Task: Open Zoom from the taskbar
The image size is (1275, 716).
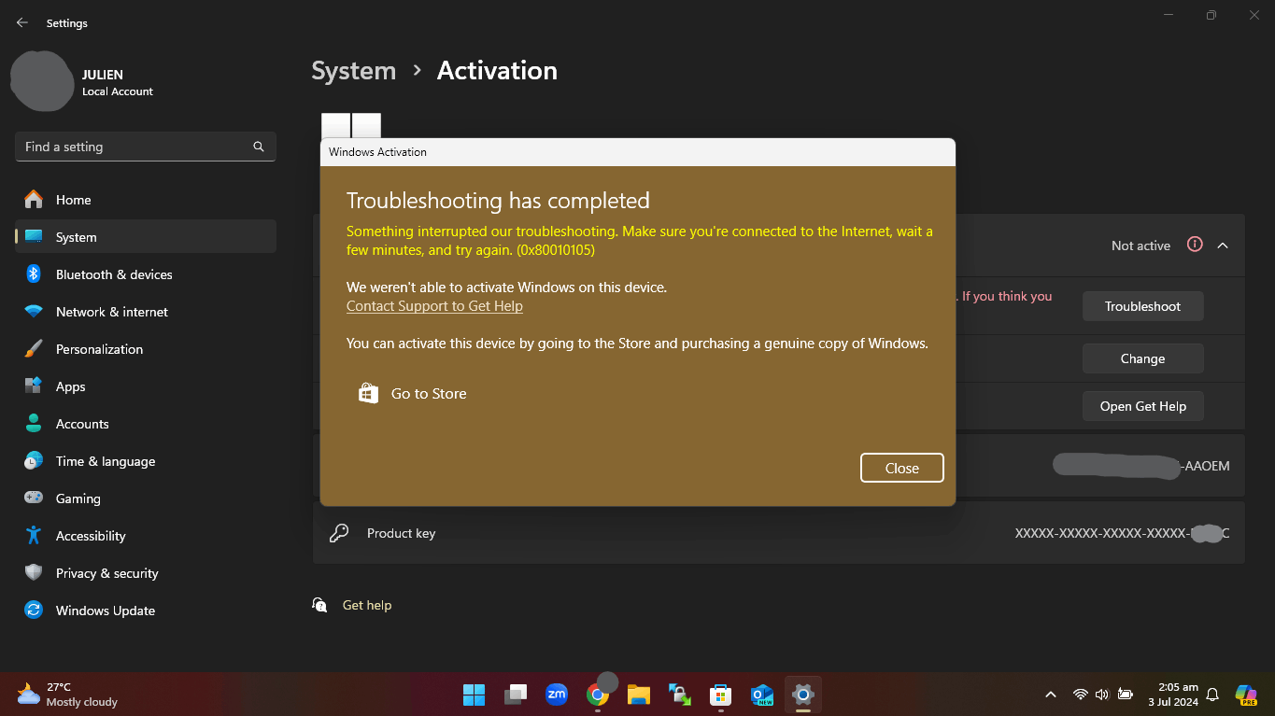Action: click(x=557, y=695)
